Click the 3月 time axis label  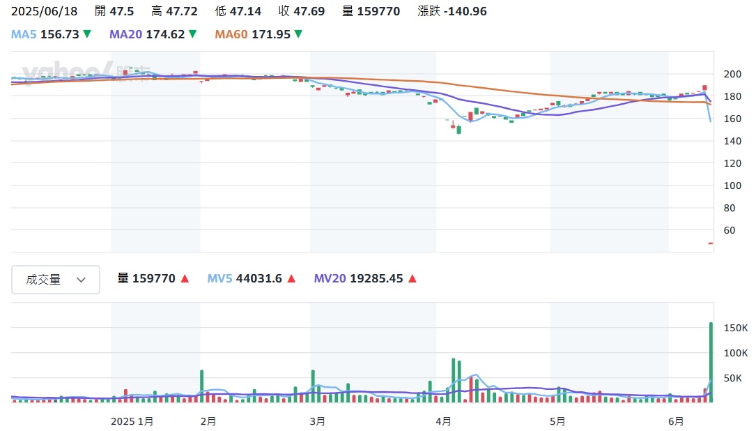click(x=317, y=421)
